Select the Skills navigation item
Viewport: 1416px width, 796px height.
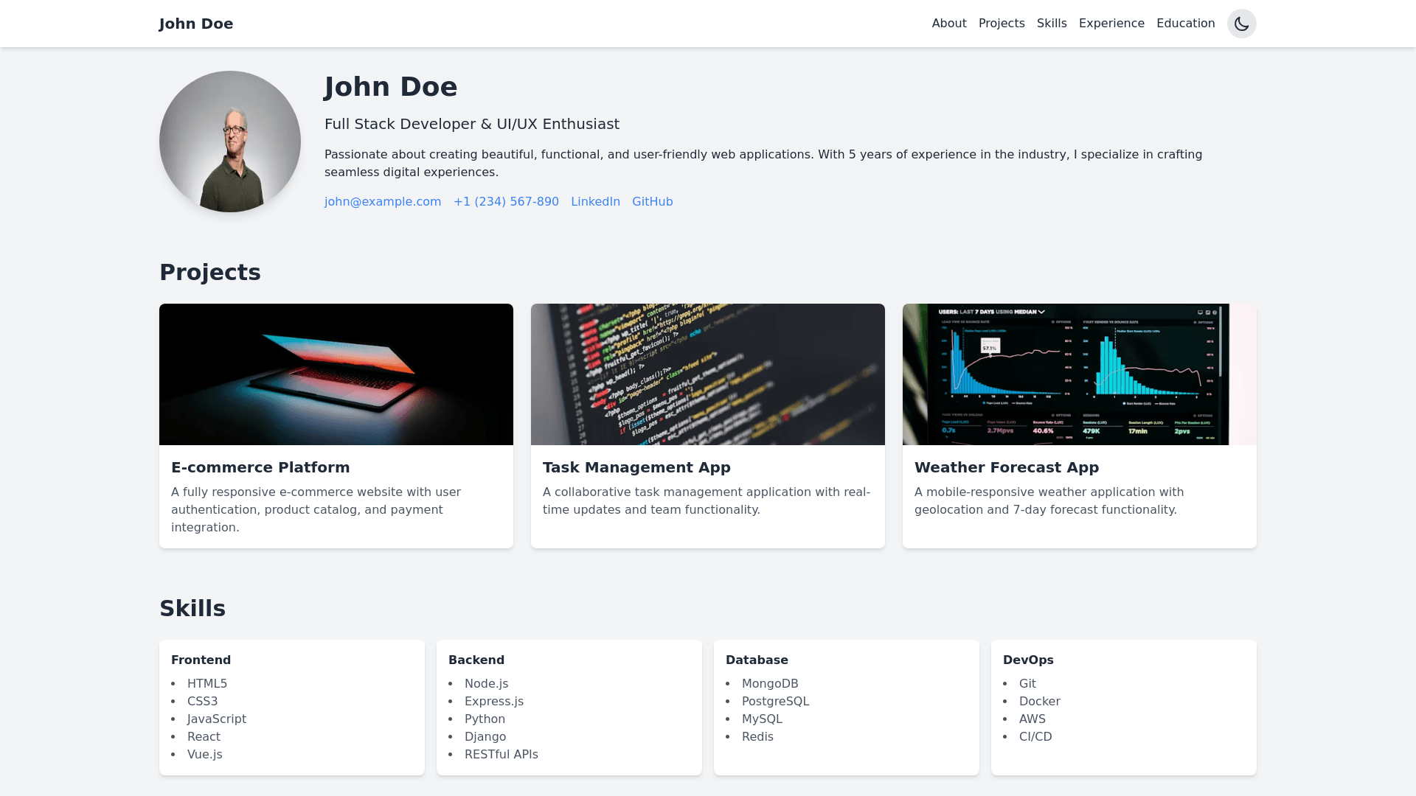pos(1052,23)
